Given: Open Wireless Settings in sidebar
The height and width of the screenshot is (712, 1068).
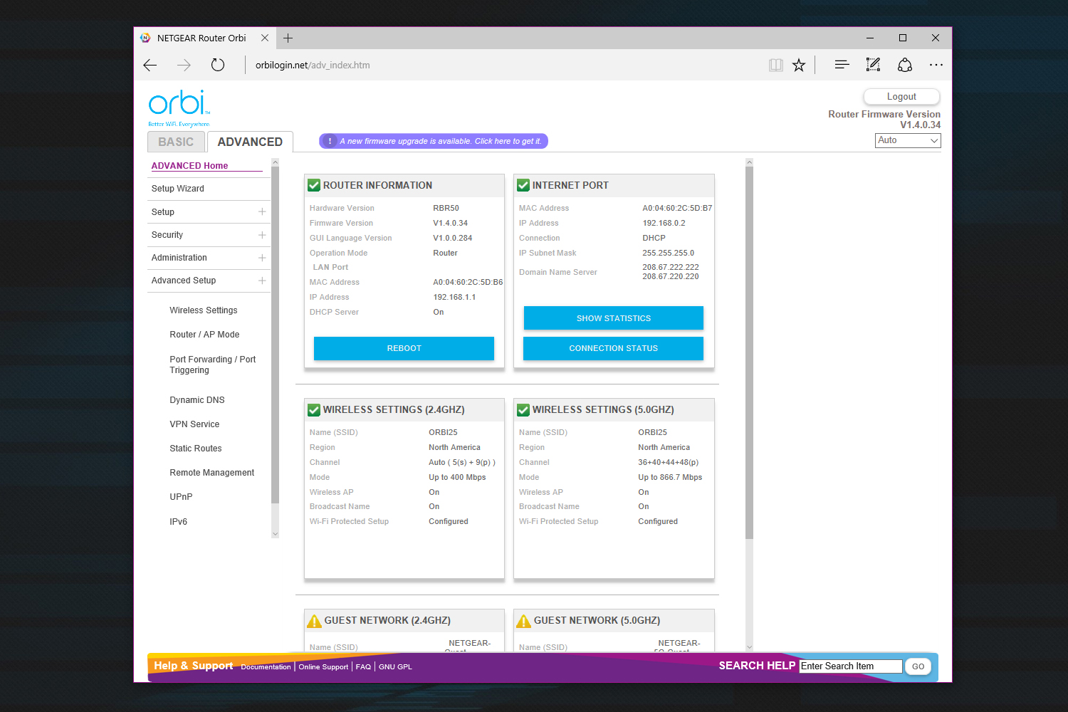Looking at the screenshot, I should point(204,310).
